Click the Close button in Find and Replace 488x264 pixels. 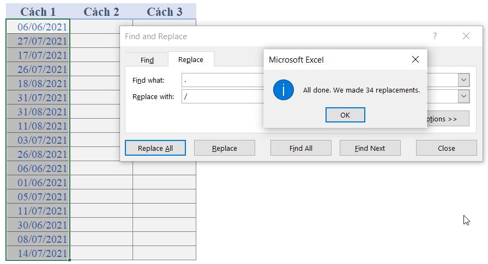coord(446,148)
